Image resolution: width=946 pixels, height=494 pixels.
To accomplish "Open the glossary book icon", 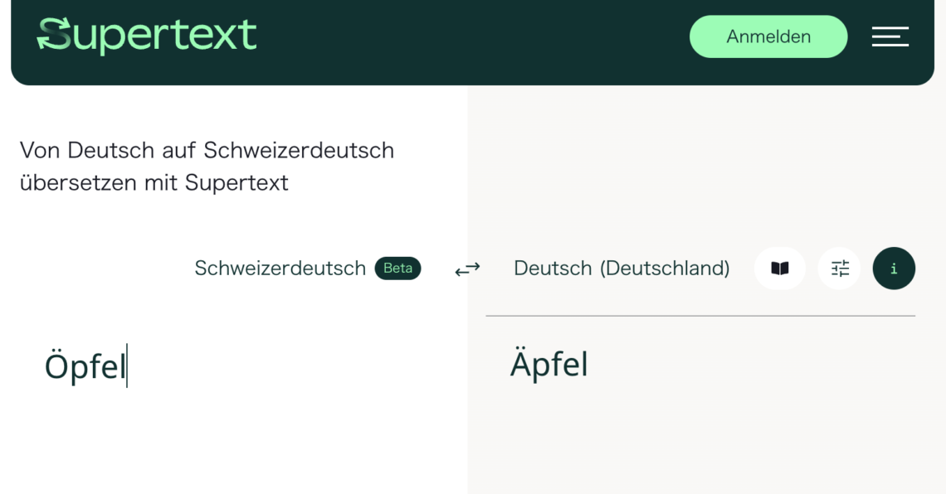I will point(779,269).
